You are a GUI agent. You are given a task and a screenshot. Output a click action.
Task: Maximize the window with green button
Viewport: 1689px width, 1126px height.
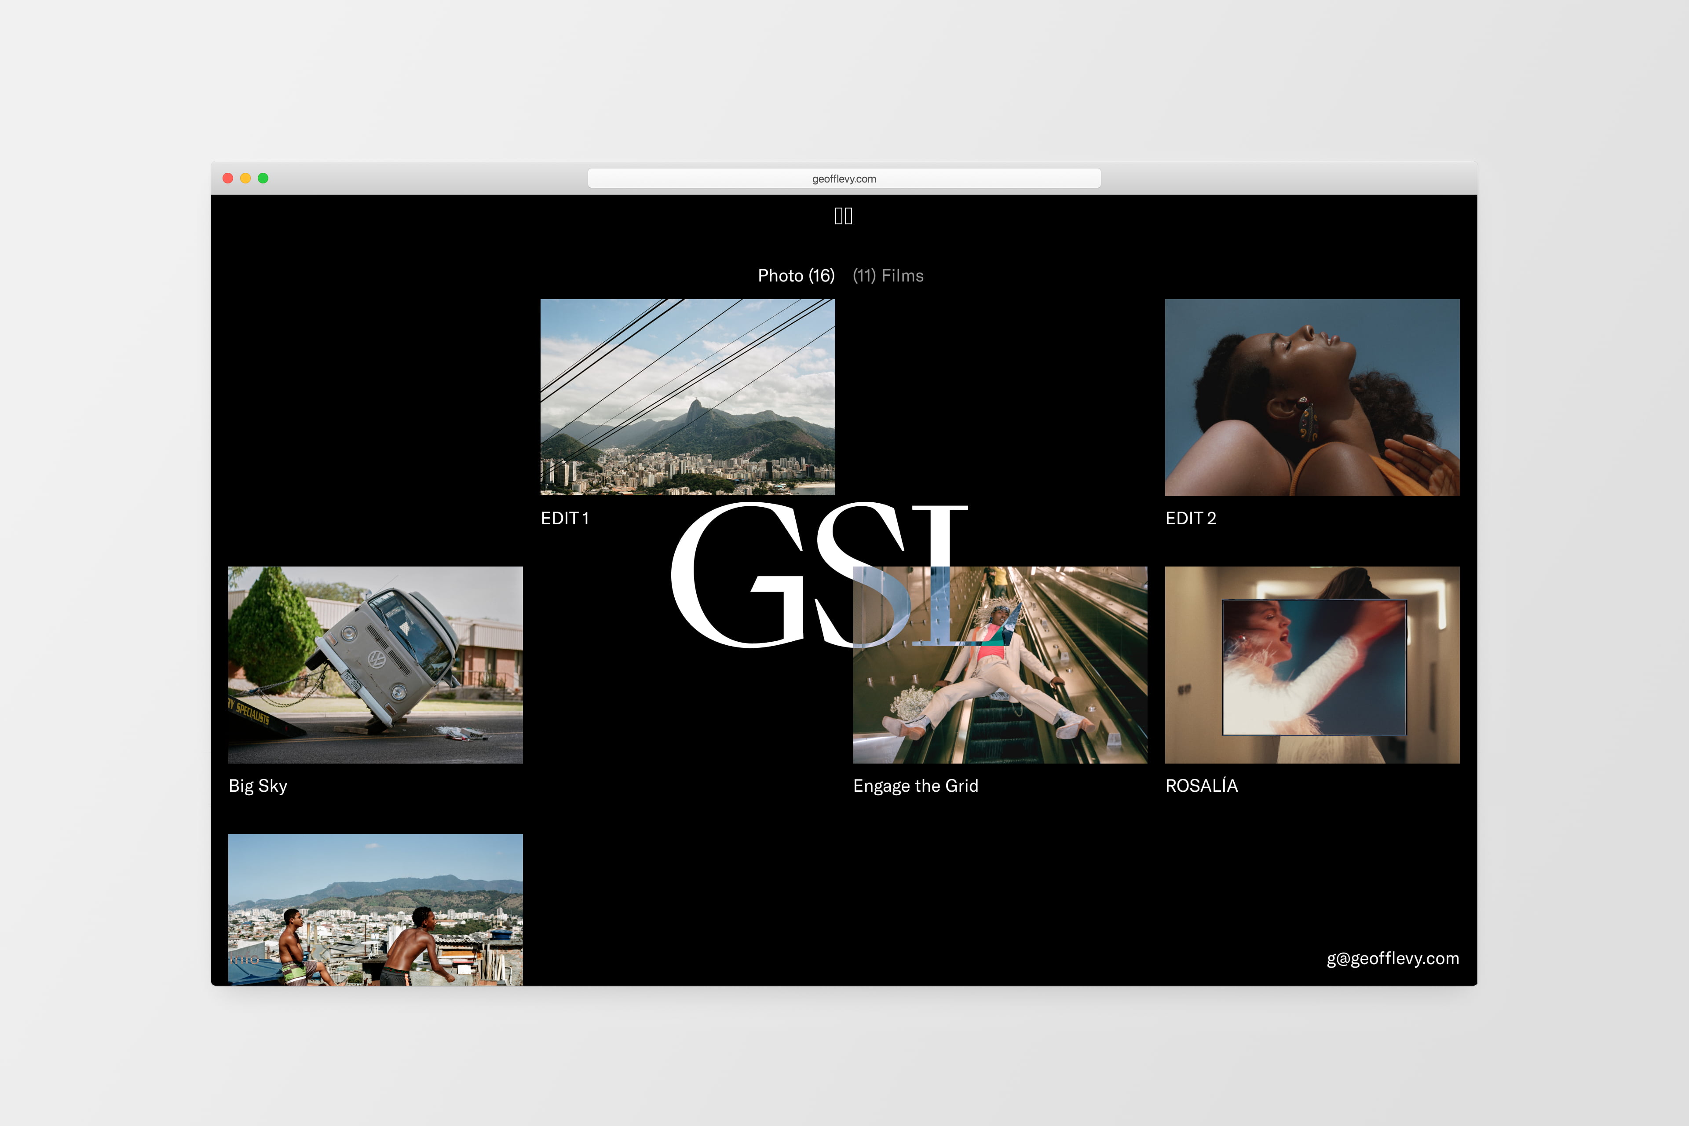[x=263, y=178]
